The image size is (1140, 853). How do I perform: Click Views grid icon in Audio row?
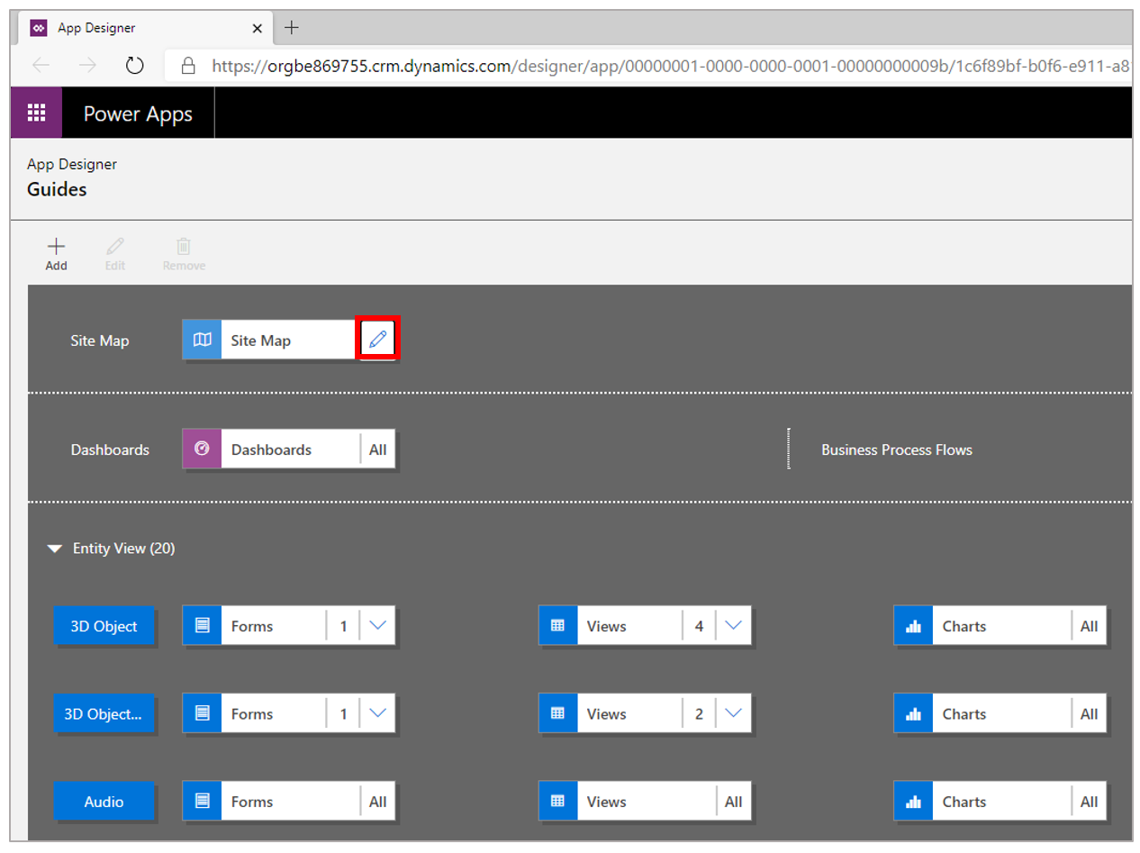coord(558,801)
